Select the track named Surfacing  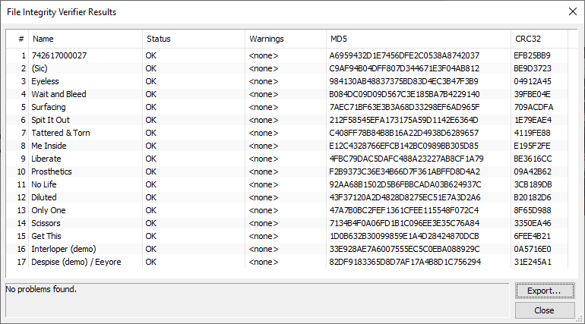coord(49,107)
